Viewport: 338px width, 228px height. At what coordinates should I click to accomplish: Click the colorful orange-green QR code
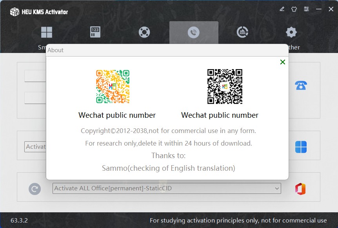pyautogui.click(x=113, y=87)
